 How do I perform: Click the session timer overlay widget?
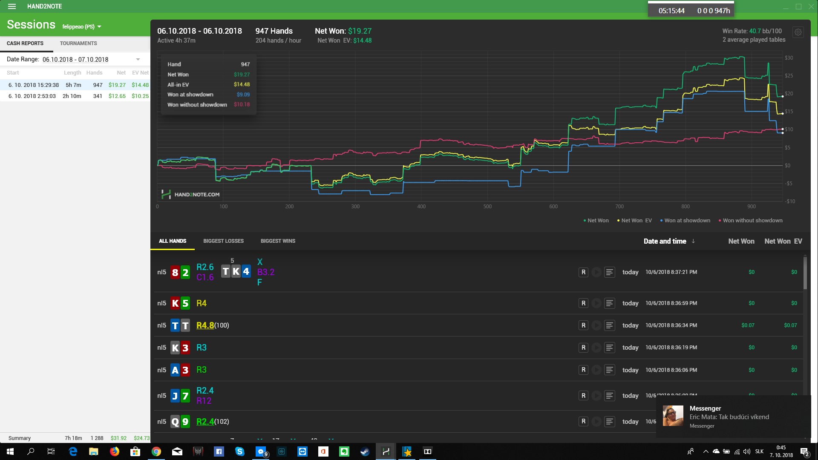pyautogui.click(x=691, y=10)
